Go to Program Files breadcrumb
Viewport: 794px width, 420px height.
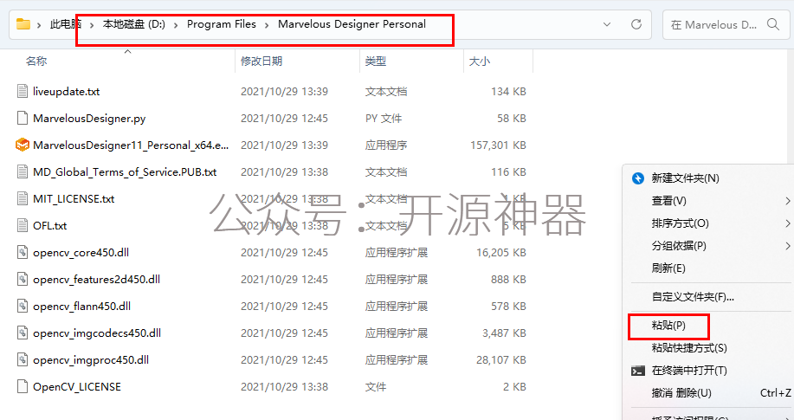pos(222,23)
